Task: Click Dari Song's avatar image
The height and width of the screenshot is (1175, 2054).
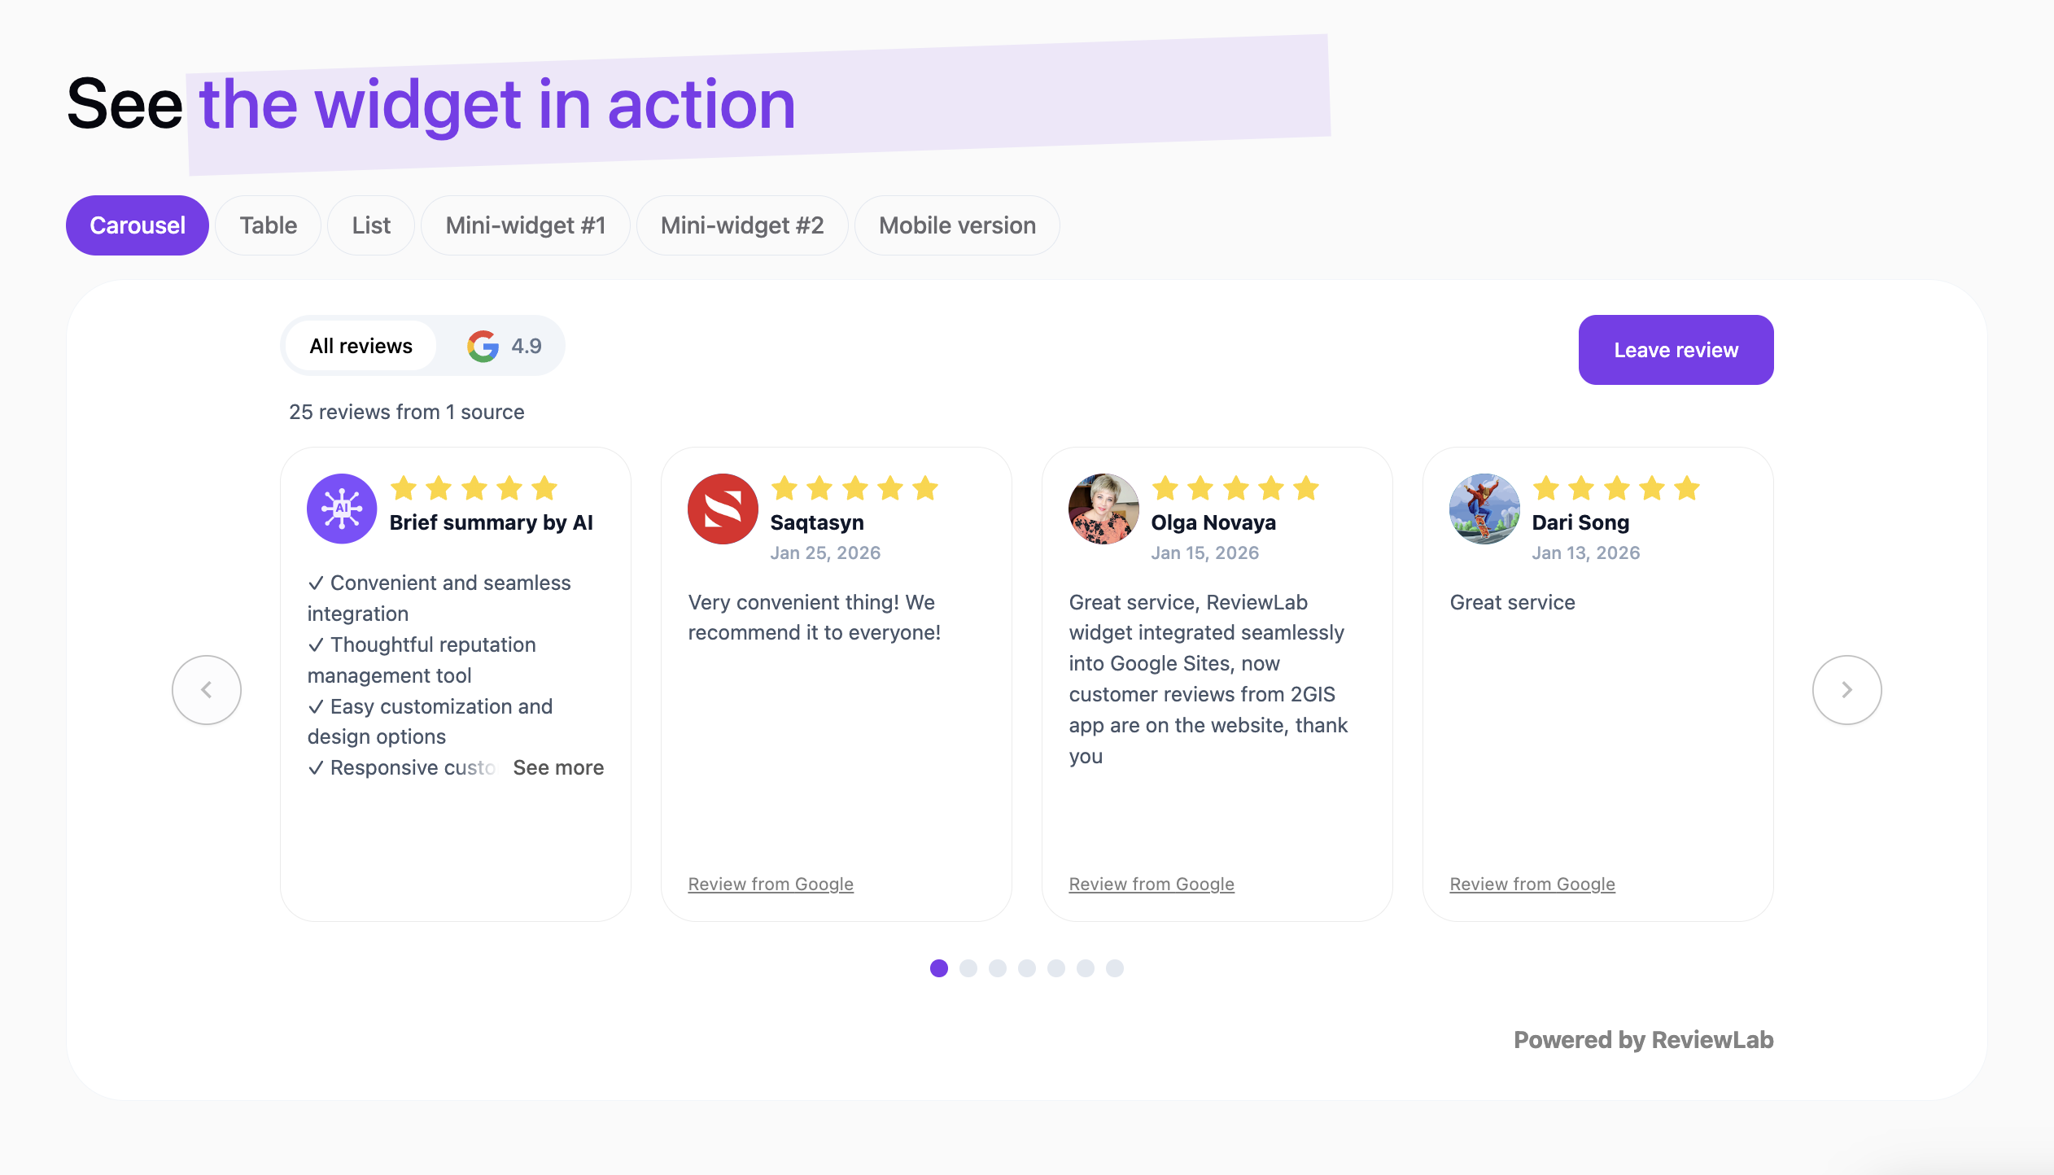Action: coord(1484,509)
